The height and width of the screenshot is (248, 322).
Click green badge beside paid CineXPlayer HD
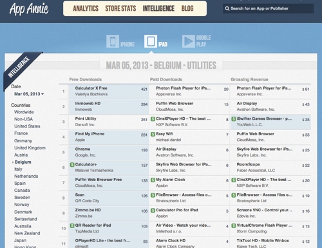(x=153, y=119)
